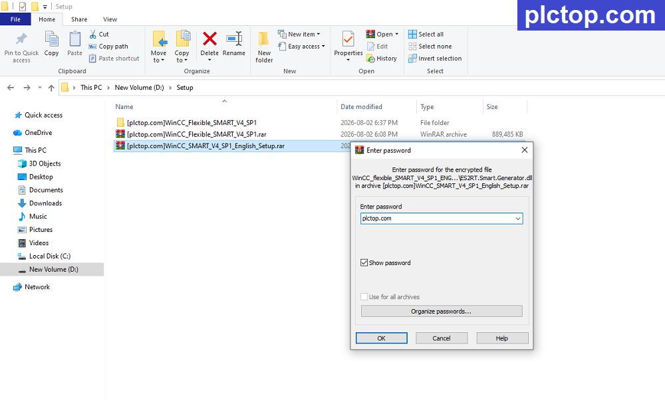This screenshot has width=665, height=400.
Task: Open Properties from the ribbon
Action: click(348, 46)
